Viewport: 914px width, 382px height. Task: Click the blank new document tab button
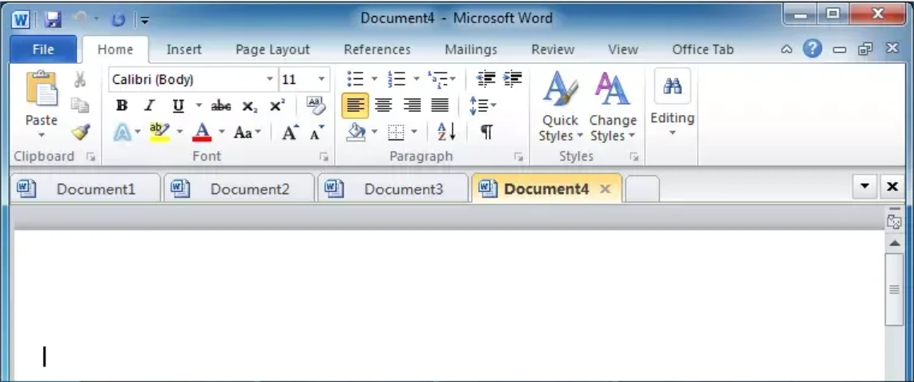coord(642,189)
